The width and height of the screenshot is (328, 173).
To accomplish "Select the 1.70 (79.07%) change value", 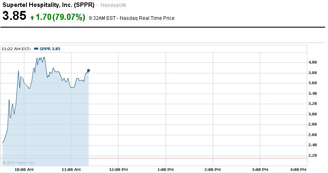I will pos(60,17).
